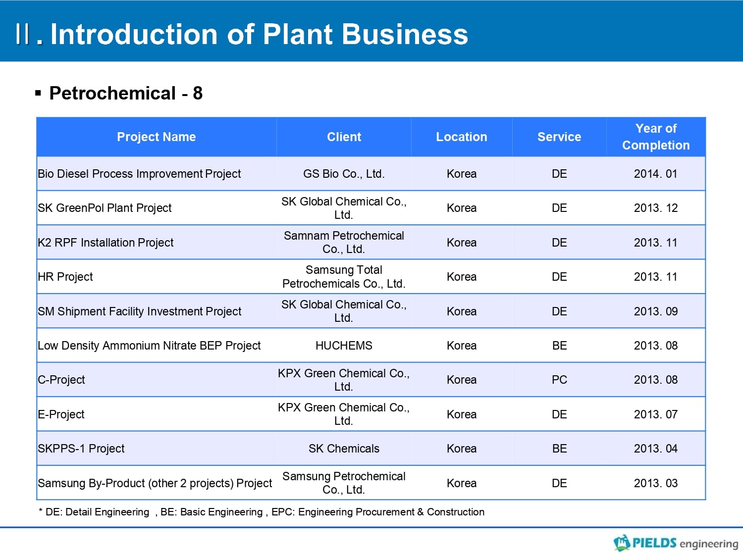
Task: Click the completion date '2014. 01'
Action: (655, 174)
